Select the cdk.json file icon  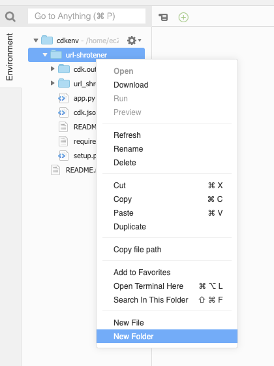pyautogui.click(x=63, y=112)
